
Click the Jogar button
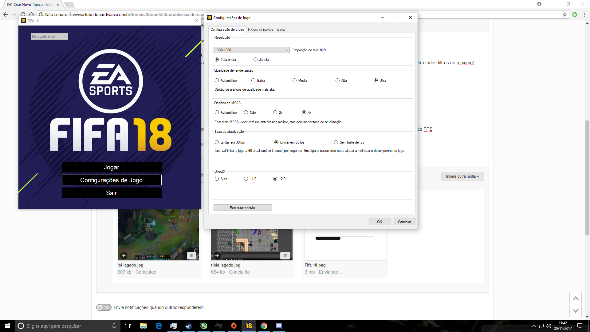click(x=112, y=167)
